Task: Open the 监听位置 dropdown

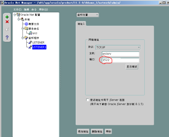Action: pos(88,15)
